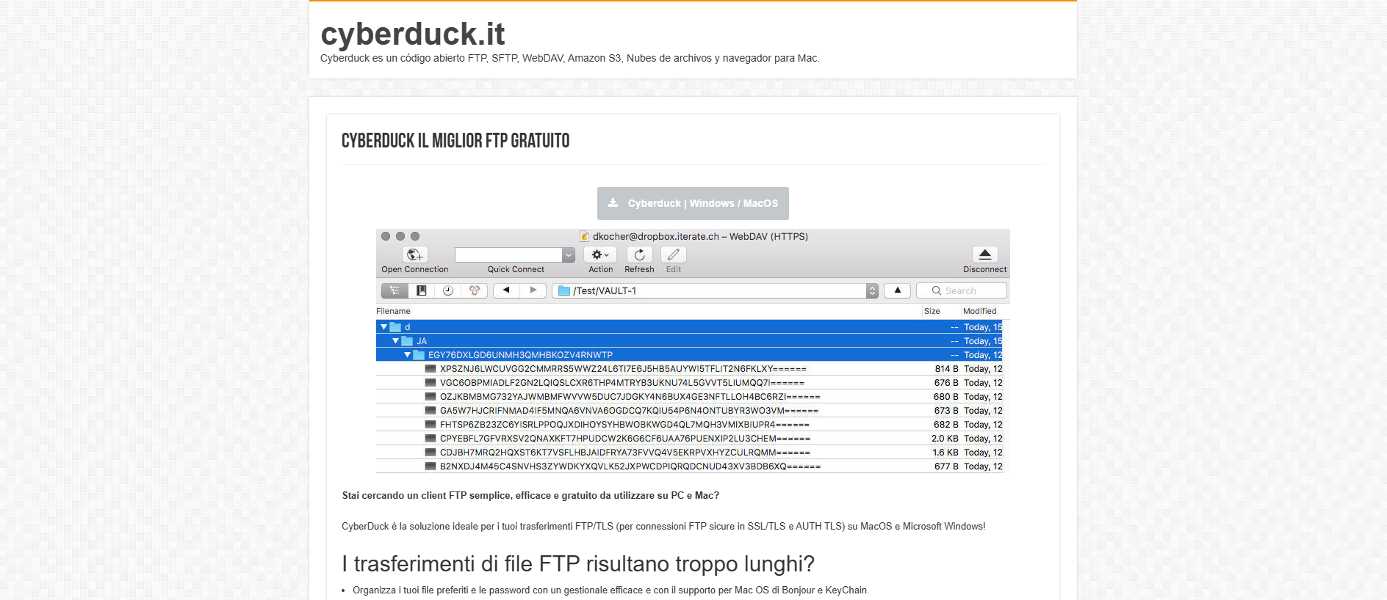This screenshot has width=1387, height=600.
Task: Click the Open Connection globe icon
Action: (x=415, y=255)
